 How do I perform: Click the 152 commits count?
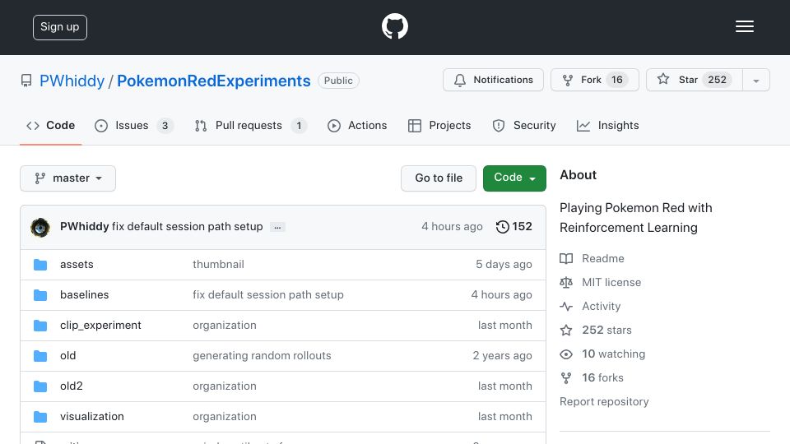coord(522,227)
